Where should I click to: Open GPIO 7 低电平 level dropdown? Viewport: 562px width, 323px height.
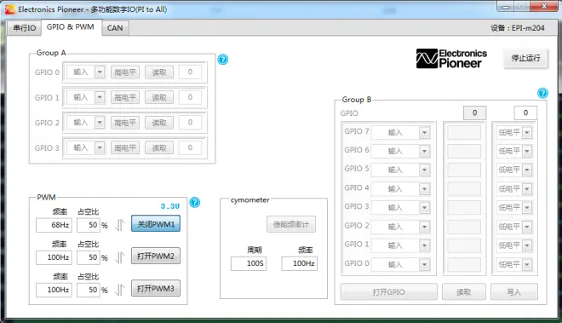[527, 132]
